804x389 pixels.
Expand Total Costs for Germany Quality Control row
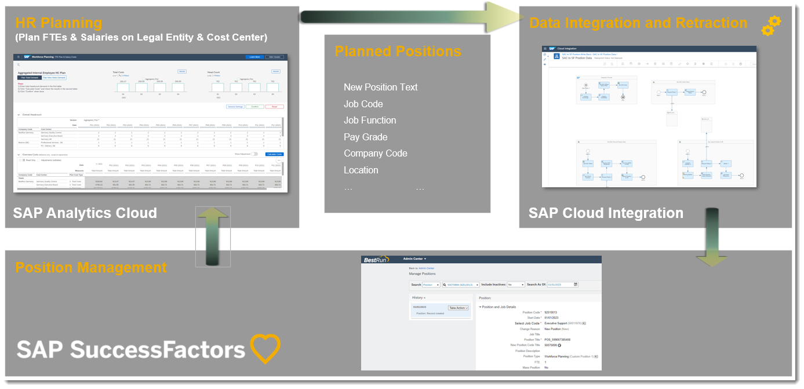(x=70, y=181)
